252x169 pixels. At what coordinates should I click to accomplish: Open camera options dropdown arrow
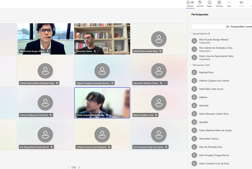(248, 4)
